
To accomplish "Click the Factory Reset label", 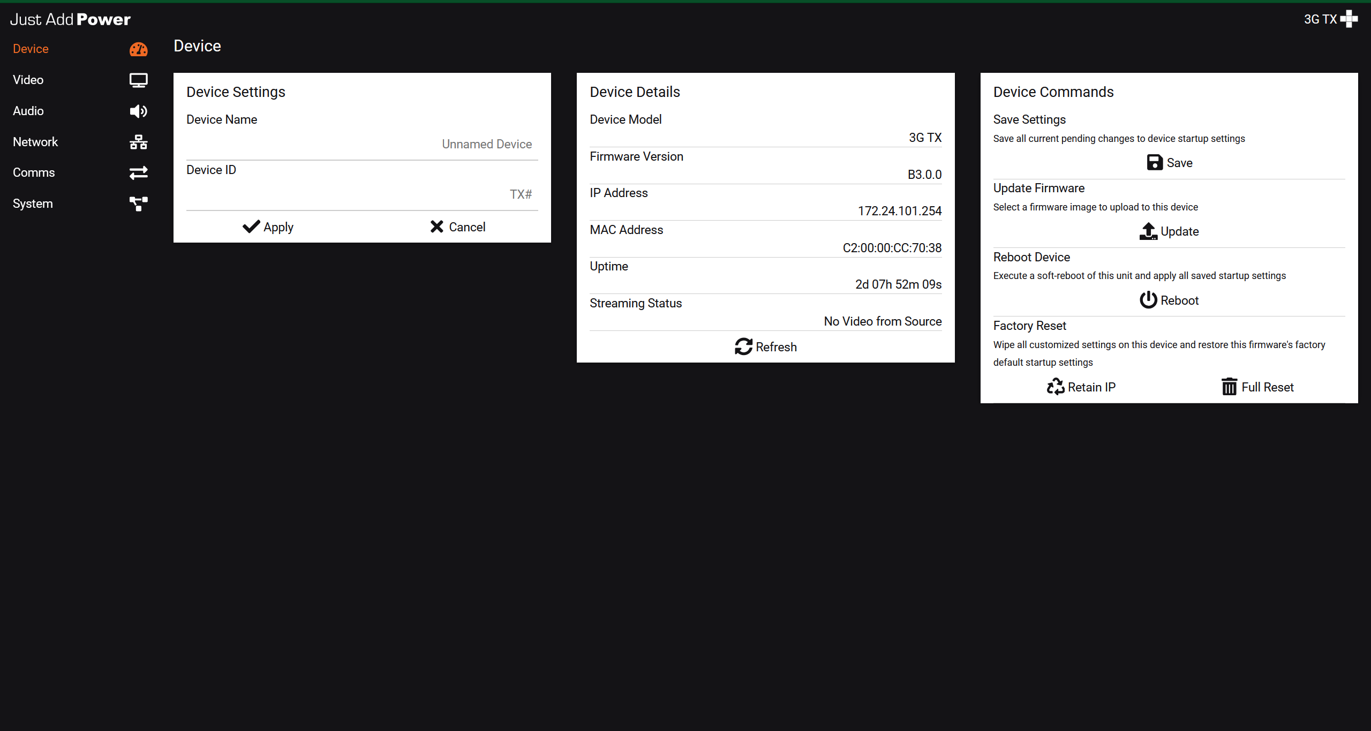I will click(1029, 326).
